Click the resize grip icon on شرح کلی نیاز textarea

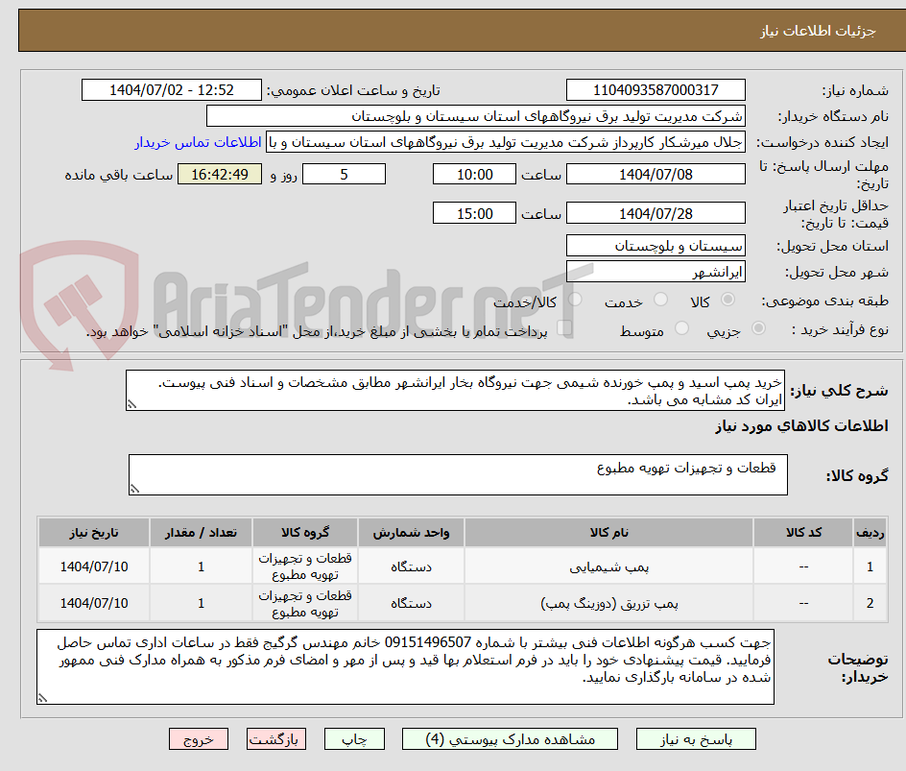click(131, 404)
